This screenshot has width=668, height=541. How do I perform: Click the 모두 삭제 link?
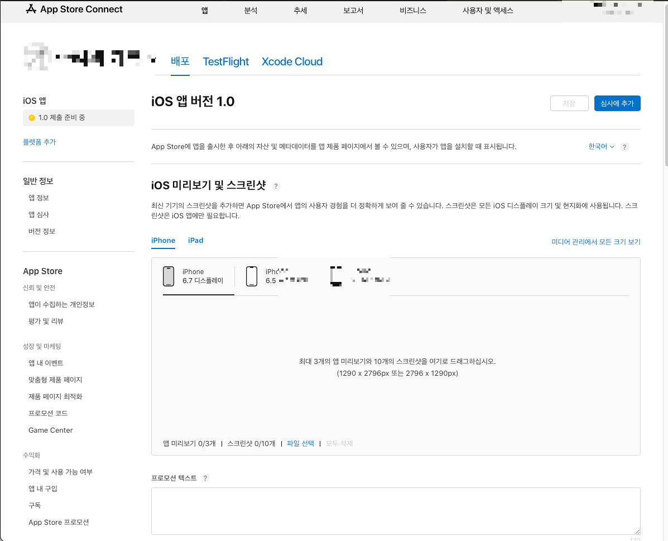pos(339,443)
